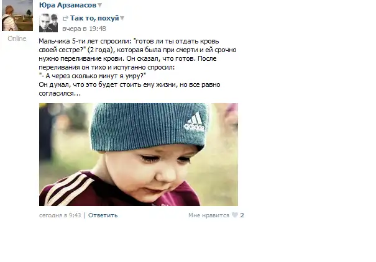
Task: Click the Ответить reply link
Action: [103, 215]
